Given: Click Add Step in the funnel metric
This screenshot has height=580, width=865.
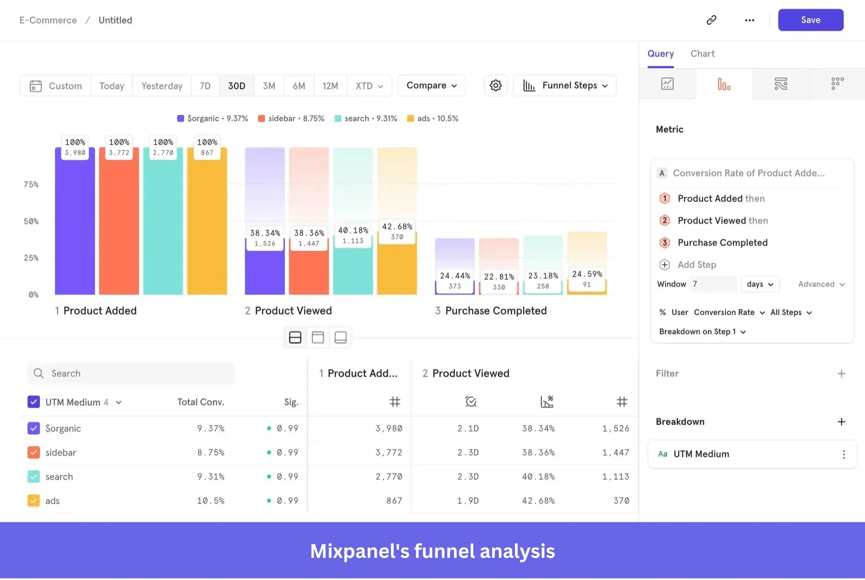Looking at the screenshot, I should (696, 264).
